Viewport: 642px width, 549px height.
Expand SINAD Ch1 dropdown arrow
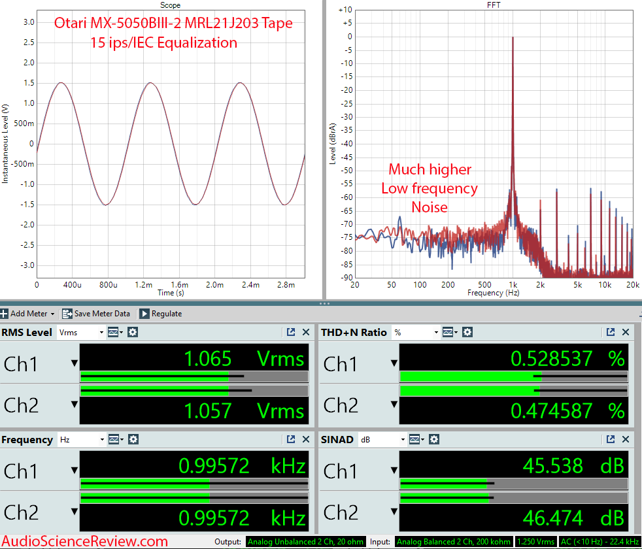(x=394, y=471)
